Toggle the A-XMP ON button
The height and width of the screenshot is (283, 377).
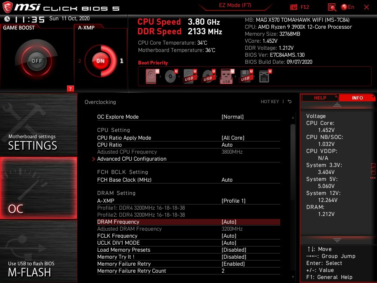(101, 61)
